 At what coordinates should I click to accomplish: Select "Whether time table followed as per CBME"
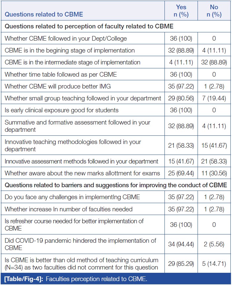pos(61,74)
